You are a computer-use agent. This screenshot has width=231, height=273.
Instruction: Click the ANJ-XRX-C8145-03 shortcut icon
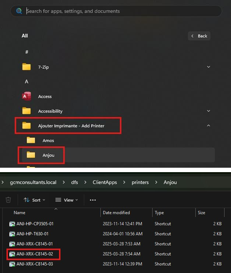tap(12, 264)
